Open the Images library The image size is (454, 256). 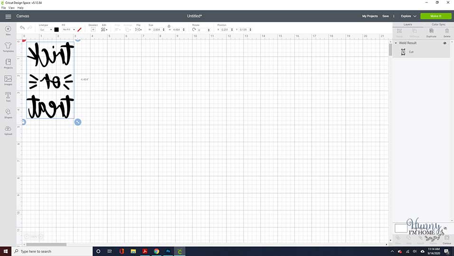[x=8, y=80]
